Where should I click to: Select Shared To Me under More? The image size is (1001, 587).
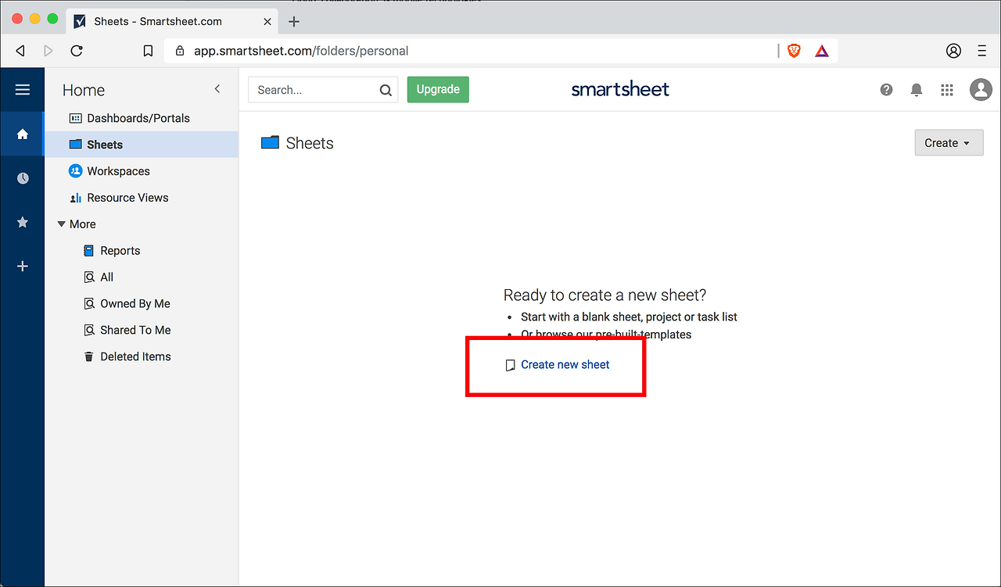click(127, 331)
